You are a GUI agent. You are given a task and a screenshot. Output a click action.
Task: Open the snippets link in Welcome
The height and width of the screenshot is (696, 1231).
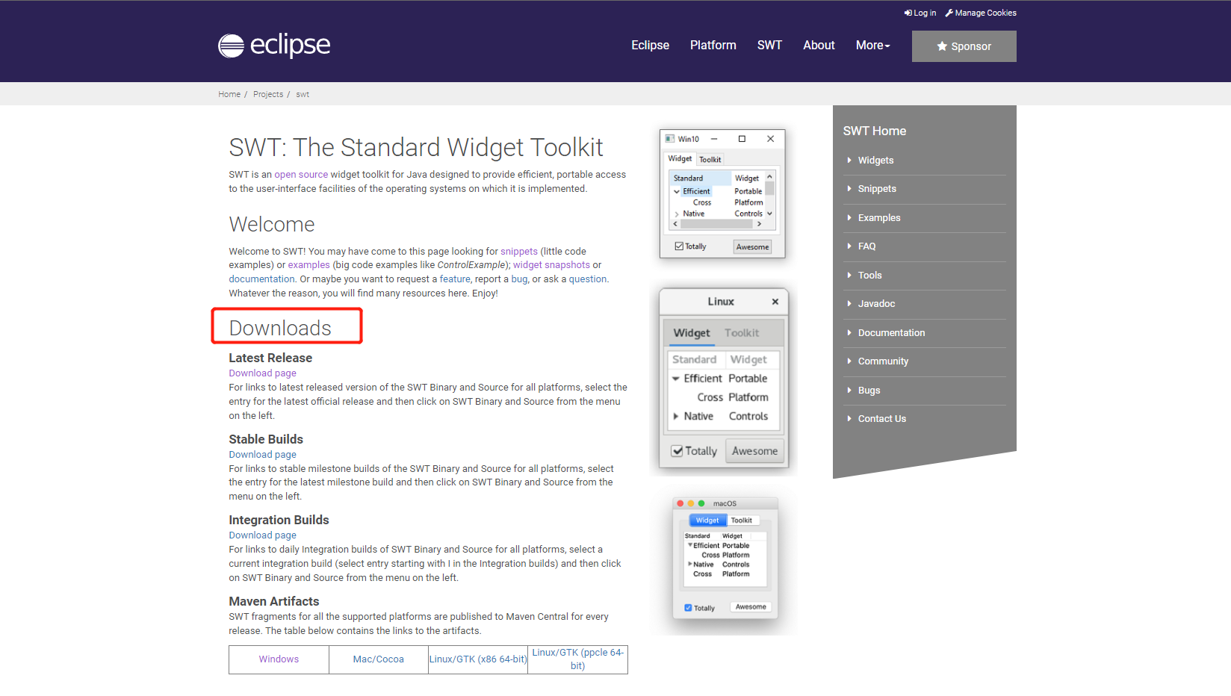[519, 252]
